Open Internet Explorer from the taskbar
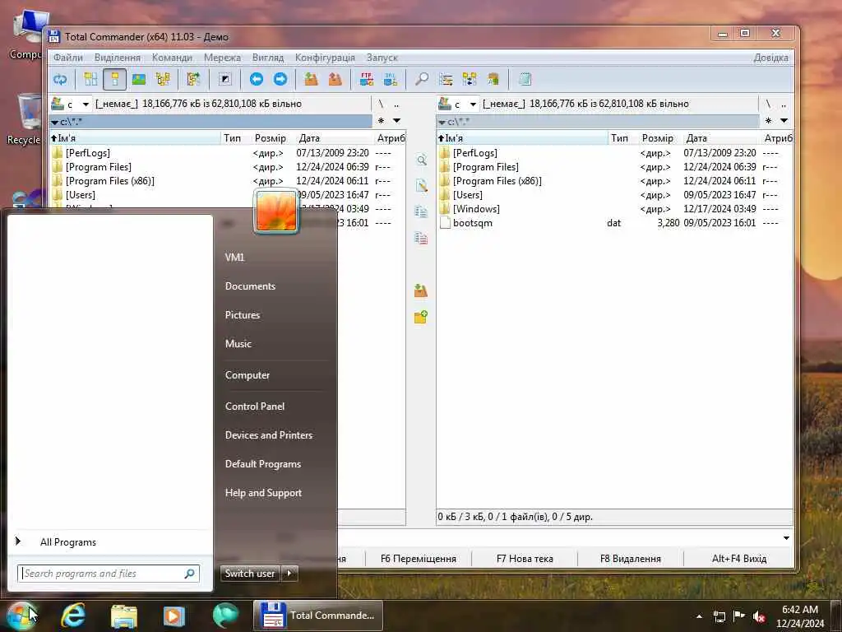Screen dimensions: 842x632 point(73,616)
